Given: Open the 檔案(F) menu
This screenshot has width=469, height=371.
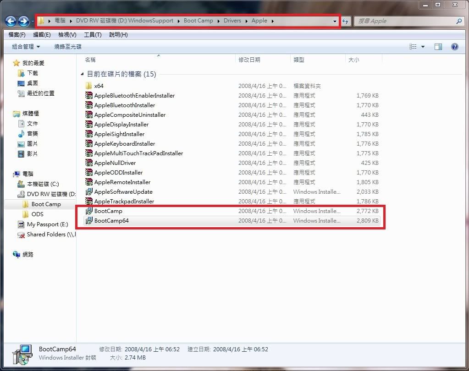Looking at the screenshot, I should pyautogui.click(x=17, y=35).
